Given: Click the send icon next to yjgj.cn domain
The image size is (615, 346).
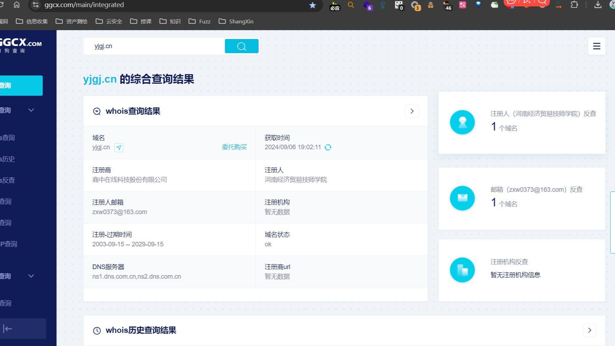Looking at the screenshot, I should [119, 147].
